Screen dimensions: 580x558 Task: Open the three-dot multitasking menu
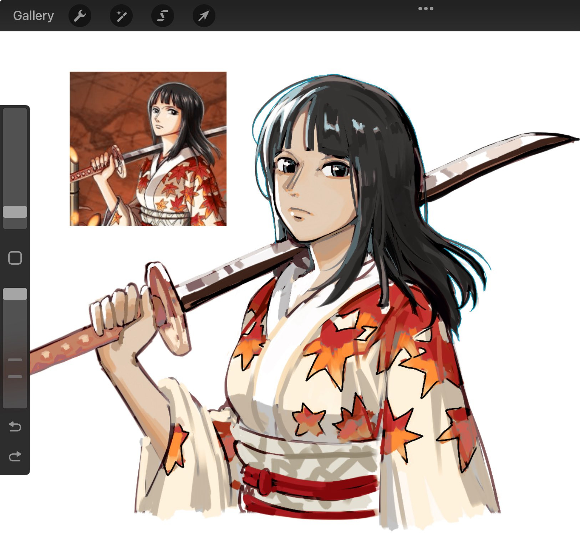426,9
